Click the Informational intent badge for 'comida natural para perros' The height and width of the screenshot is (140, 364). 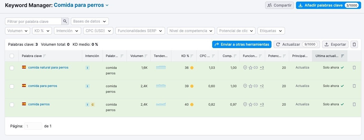88,68
